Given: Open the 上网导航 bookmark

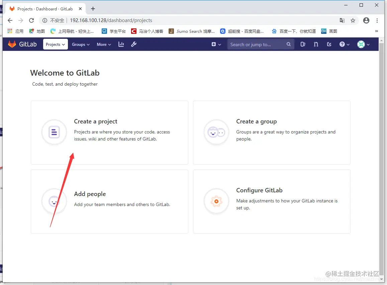Looking at the screenshot, I should coord(72,31).
